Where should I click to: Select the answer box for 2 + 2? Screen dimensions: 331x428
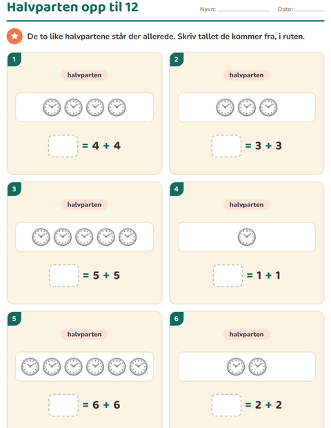(x=226, y=405)
